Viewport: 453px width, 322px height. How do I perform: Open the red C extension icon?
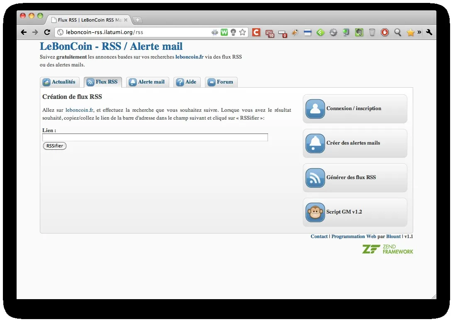click(256, 32)
